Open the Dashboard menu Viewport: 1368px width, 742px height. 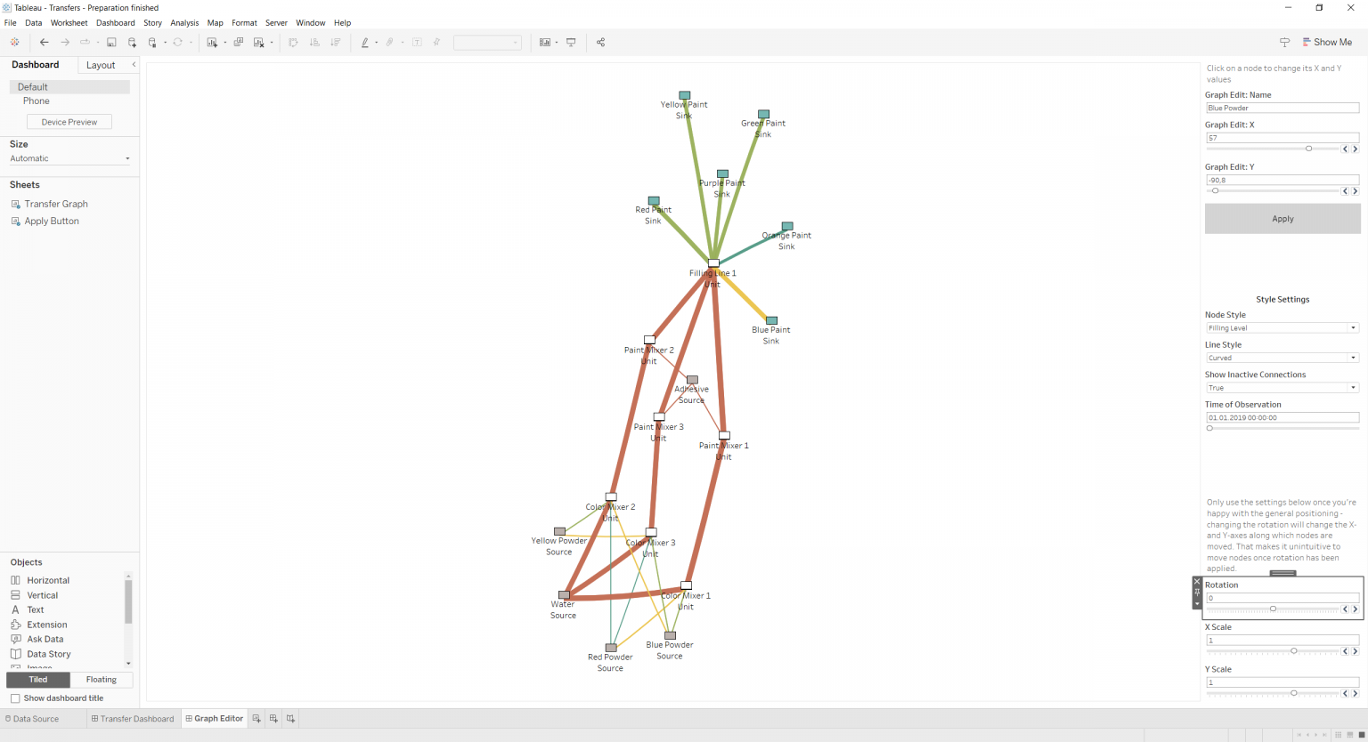tap(115, 22)
